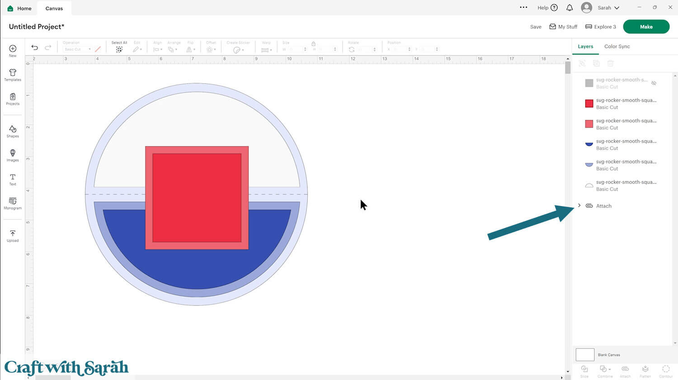This screenshot has width=678, height=380.
Task: Open the three-dots more menu
Action: tap(523, 8)
